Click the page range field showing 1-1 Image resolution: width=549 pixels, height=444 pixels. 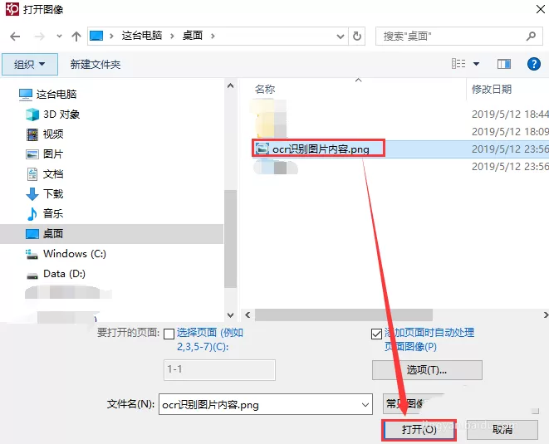219,370
